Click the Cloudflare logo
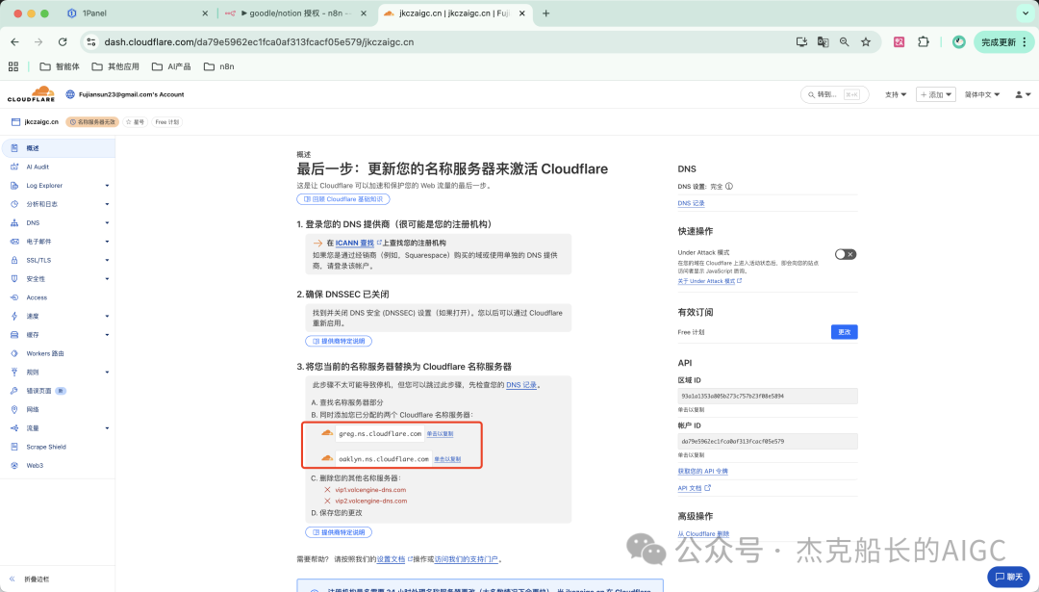The width and height of the screenshot is (1039, 592). [x=31, y=93]
